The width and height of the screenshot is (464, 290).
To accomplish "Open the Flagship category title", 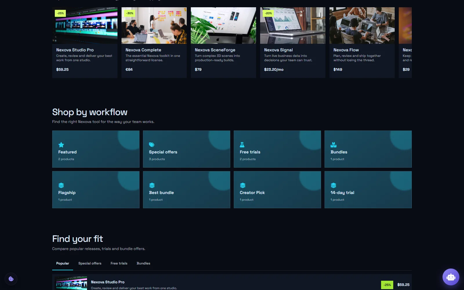I will pos(67,193).
